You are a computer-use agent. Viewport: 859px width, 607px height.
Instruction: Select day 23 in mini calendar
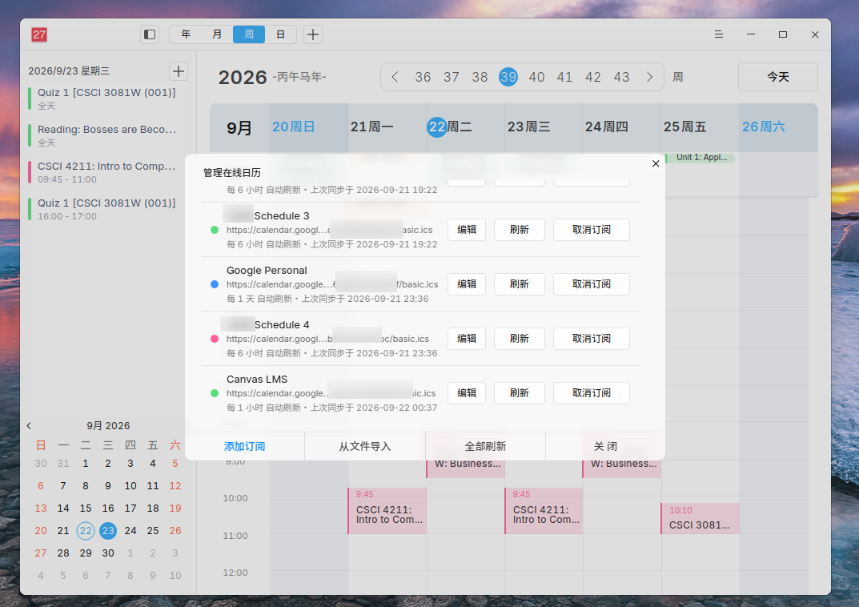(x=108, y=531)
